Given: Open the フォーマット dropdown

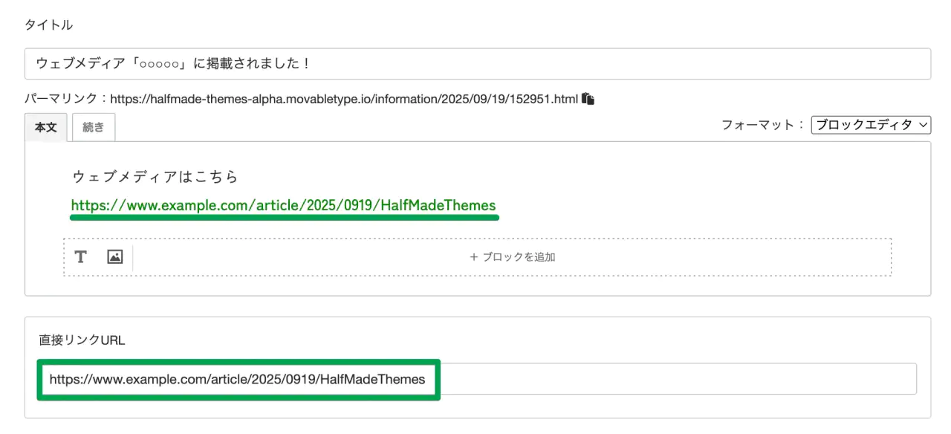Looking at the screenshot, I should click(x=871, y=126).
